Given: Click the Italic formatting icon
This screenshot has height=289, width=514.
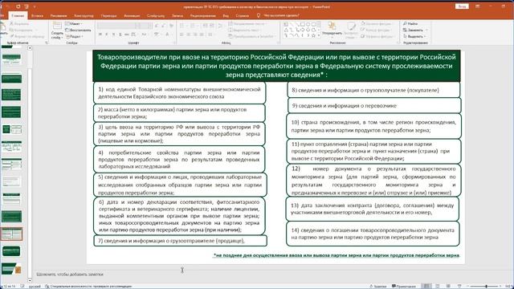Looking at the screenshot, I should (x=107, y=35).
